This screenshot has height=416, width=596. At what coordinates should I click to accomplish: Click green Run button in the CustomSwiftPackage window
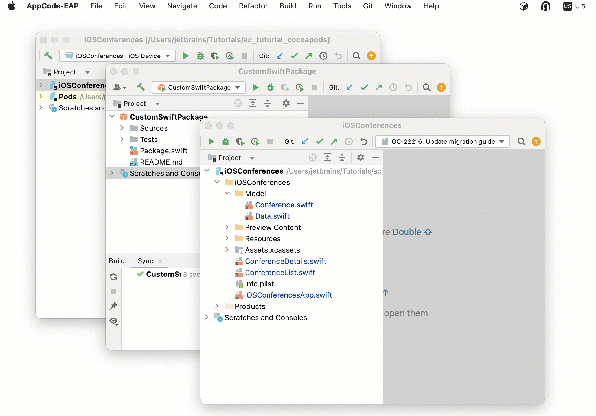tap(256, 87)
